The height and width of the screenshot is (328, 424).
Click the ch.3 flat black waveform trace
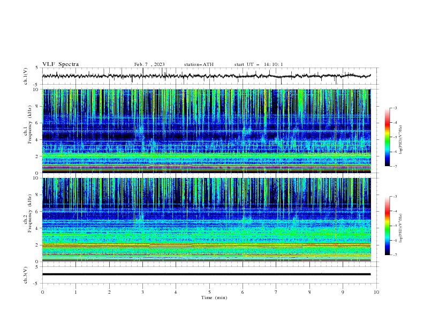point(206,274)
